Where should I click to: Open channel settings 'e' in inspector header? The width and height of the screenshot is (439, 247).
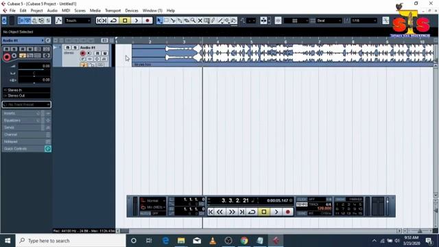[x=48, y=40]
